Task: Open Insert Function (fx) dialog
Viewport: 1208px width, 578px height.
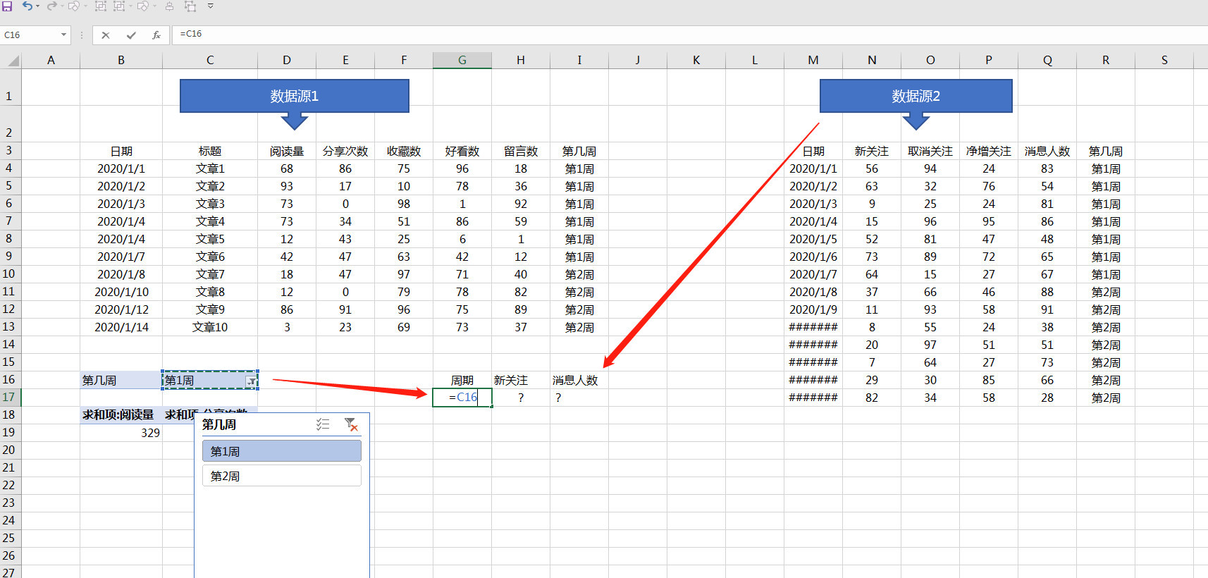Action: pyautogui.click(x=156, y=35)
